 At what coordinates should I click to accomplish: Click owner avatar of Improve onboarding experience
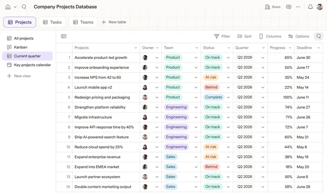(145, 67)
